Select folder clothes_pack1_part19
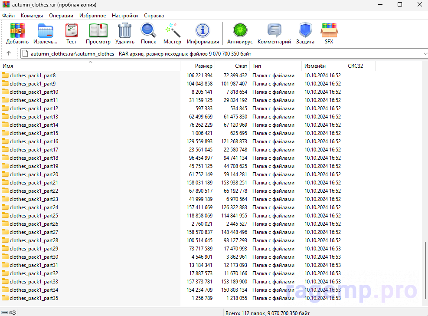This screenshot has width=428, height=316. click(34, 166)
